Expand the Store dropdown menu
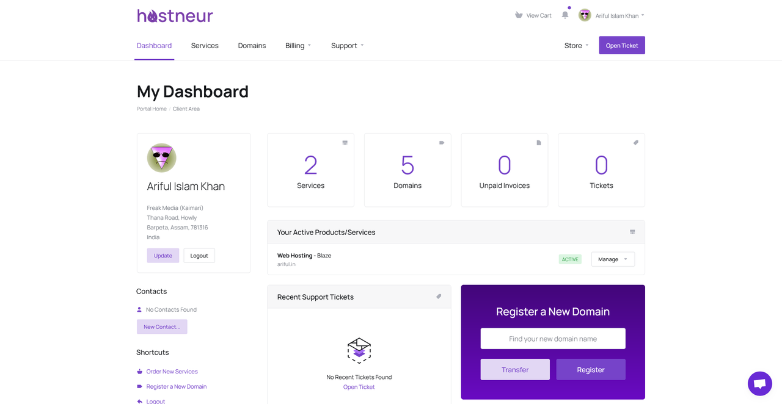 (x=576, y=46)
